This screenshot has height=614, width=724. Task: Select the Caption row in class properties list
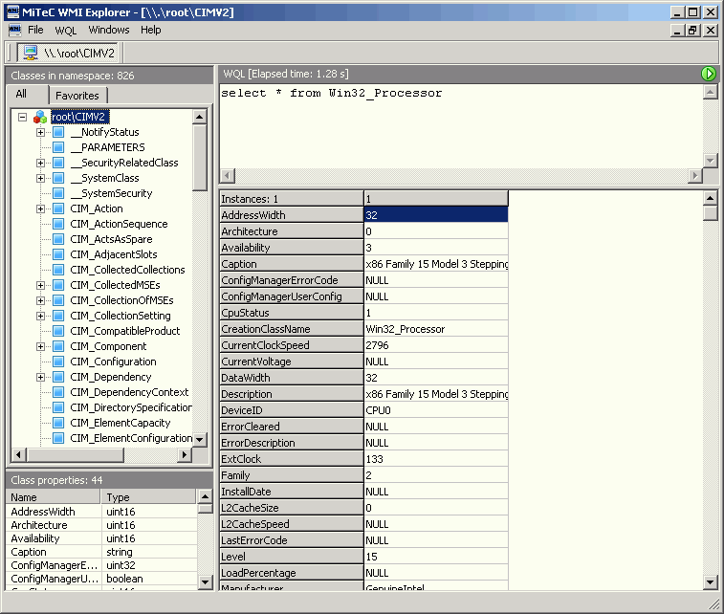pyautogui.click(x=101, y=552)
